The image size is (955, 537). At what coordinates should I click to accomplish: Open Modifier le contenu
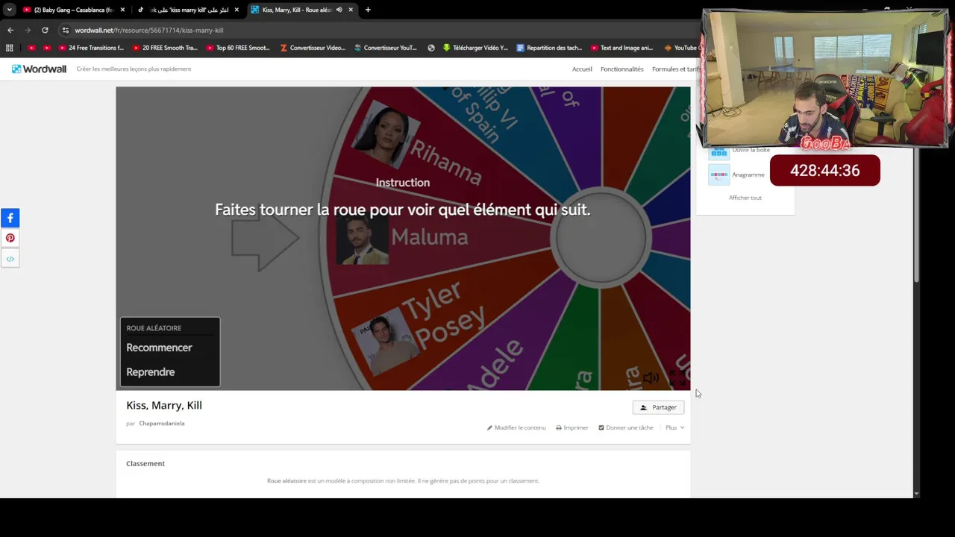[516, 427]
